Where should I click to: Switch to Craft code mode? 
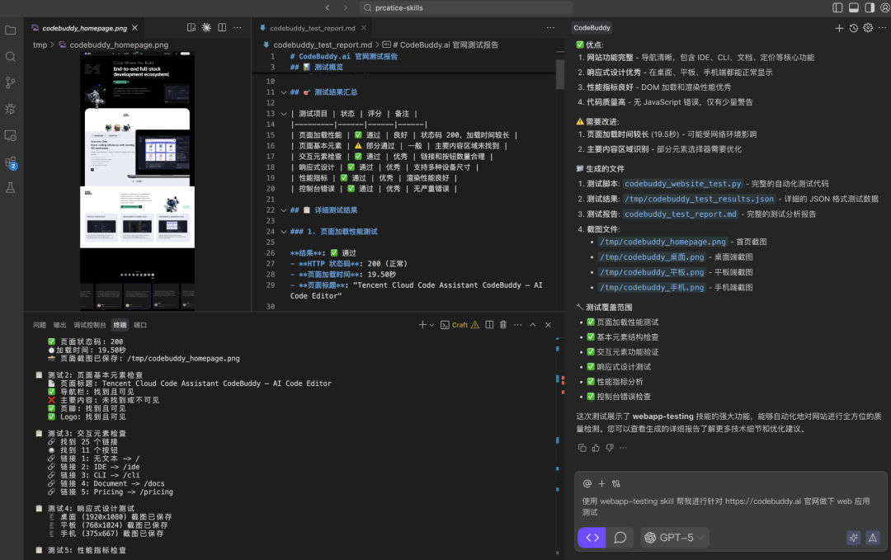point(592,537)
